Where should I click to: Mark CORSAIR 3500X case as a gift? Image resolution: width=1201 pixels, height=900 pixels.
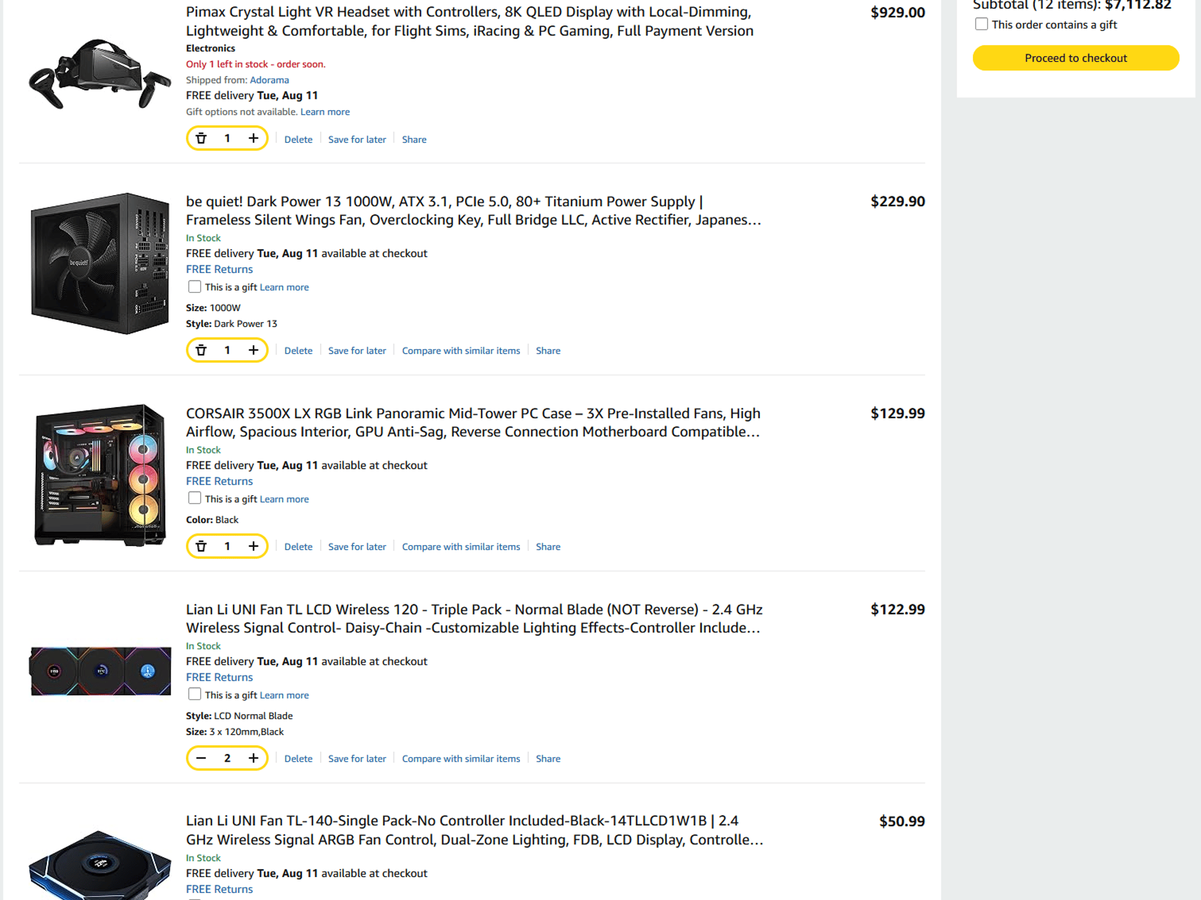[x=194, y=498]
